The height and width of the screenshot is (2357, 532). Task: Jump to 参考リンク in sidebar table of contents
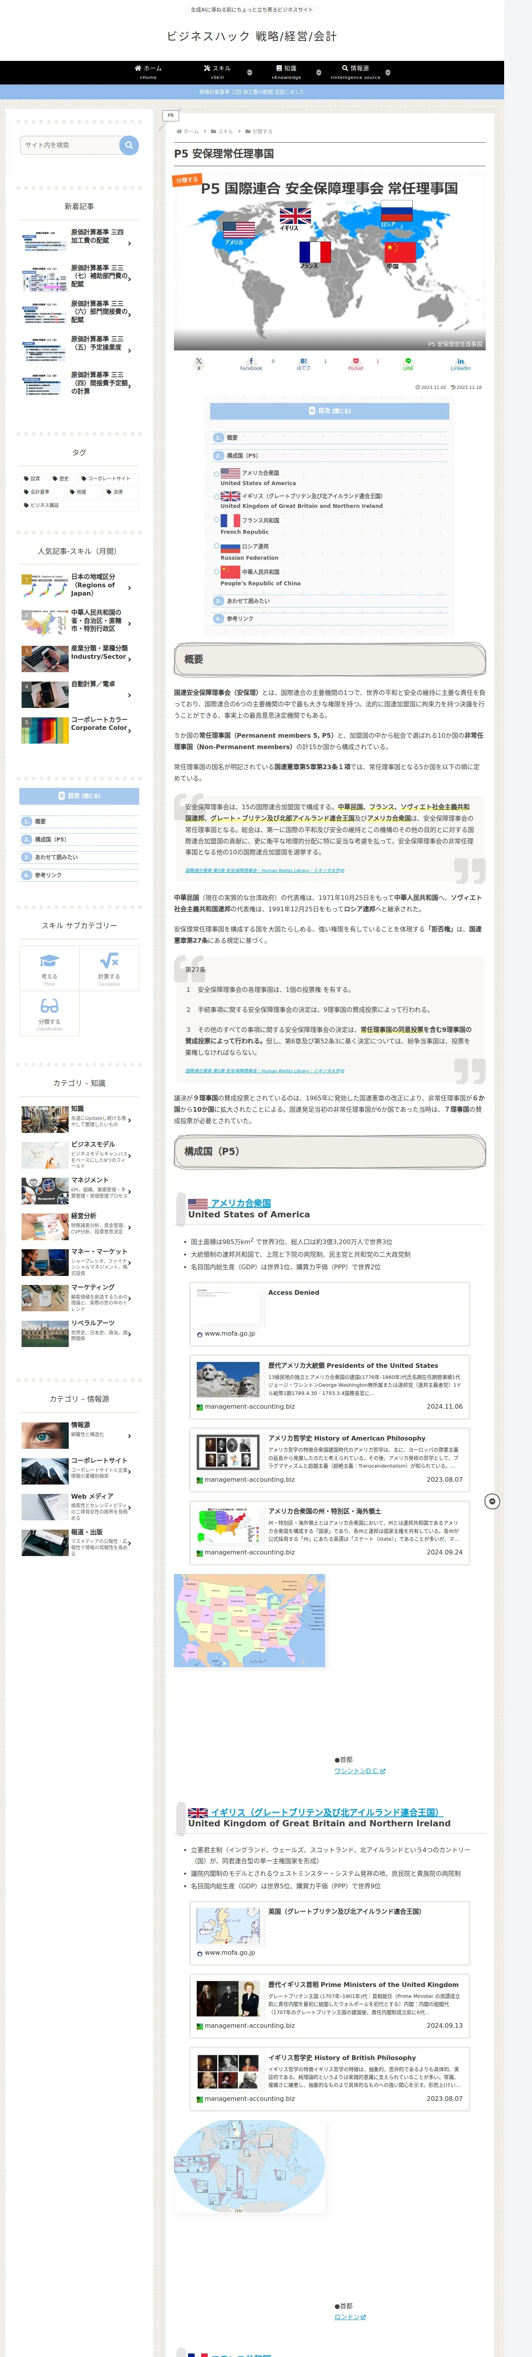(48, 875)
